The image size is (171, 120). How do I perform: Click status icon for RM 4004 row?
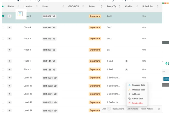coord(9,78)
